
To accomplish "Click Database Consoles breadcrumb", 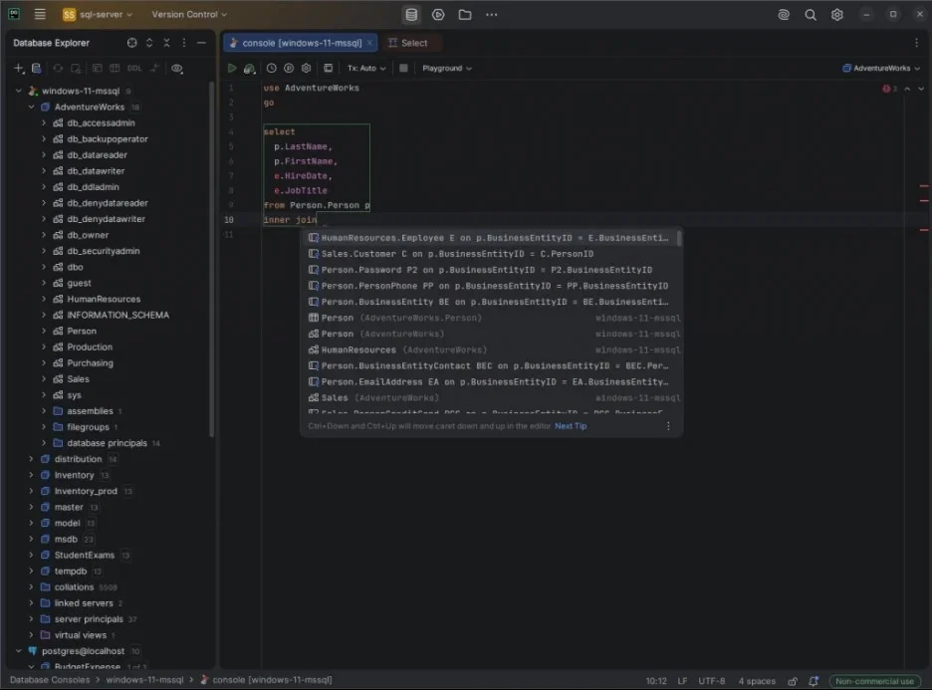I will (50, 680).
